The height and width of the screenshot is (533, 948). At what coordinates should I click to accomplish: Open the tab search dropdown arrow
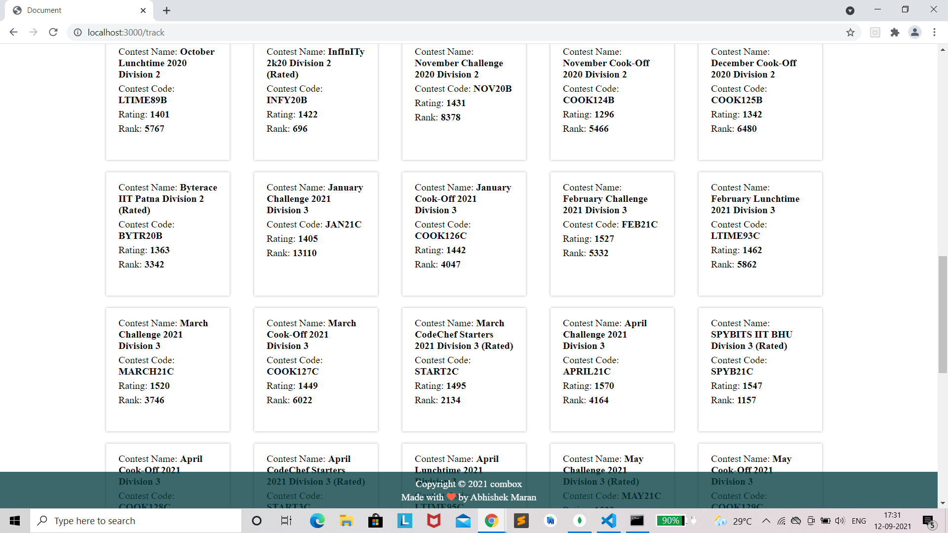[850, 10]
